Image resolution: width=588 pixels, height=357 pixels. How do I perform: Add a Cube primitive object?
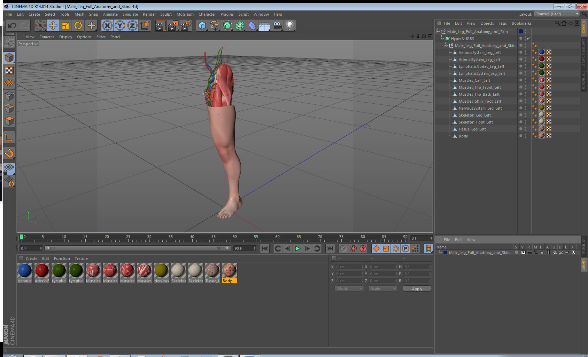pyautogui.click(x=202, y=25)
